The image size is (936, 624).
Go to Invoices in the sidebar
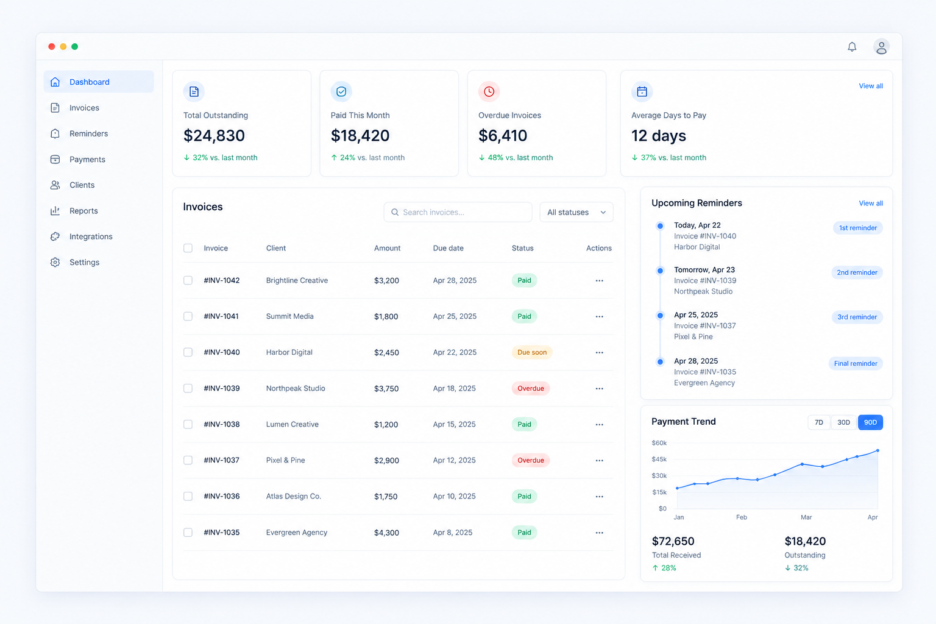pos(98,108)
